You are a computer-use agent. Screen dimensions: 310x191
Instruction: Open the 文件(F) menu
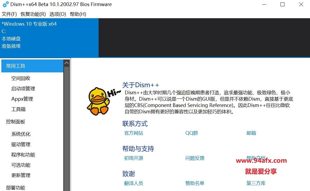pyautogui.click(x=9, y=14)
